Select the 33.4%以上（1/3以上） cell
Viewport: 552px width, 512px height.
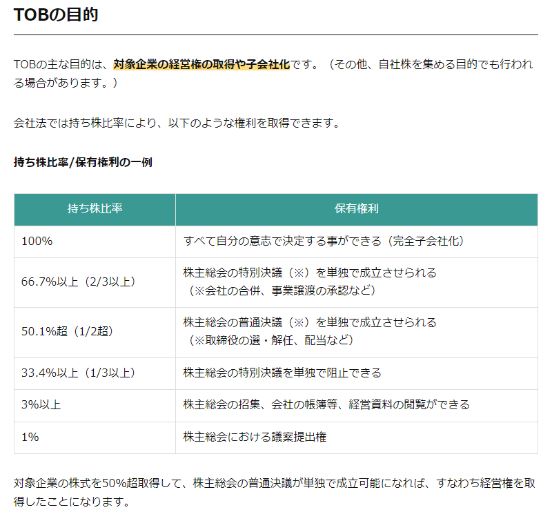pos(79,373)
